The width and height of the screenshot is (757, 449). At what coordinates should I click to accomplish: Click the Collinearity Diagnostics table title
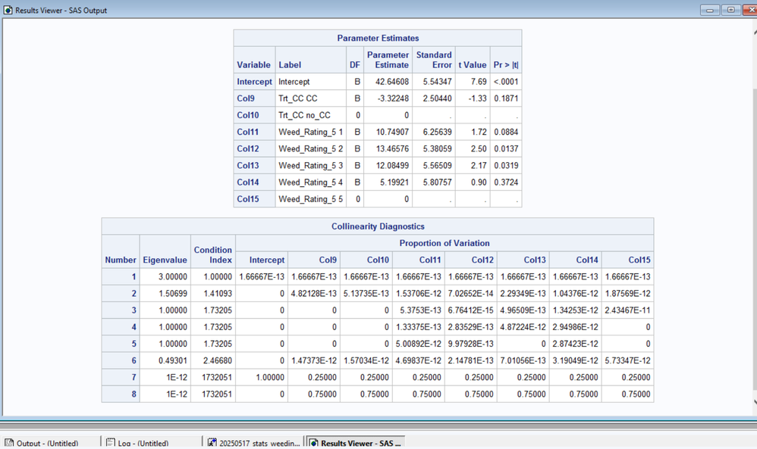[x=377, y=226]
